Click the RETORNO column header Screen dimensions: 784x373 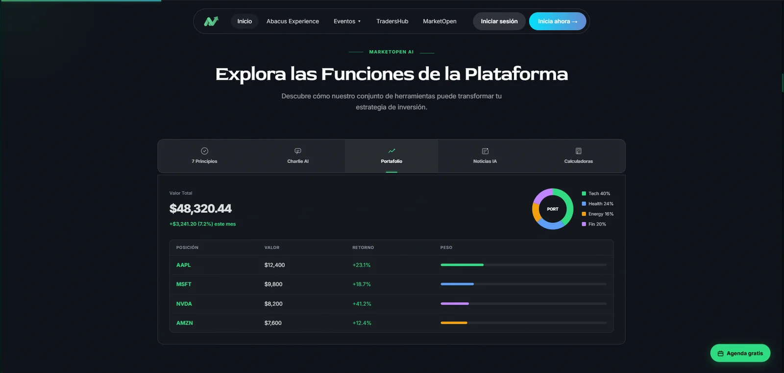click(363, 247)
